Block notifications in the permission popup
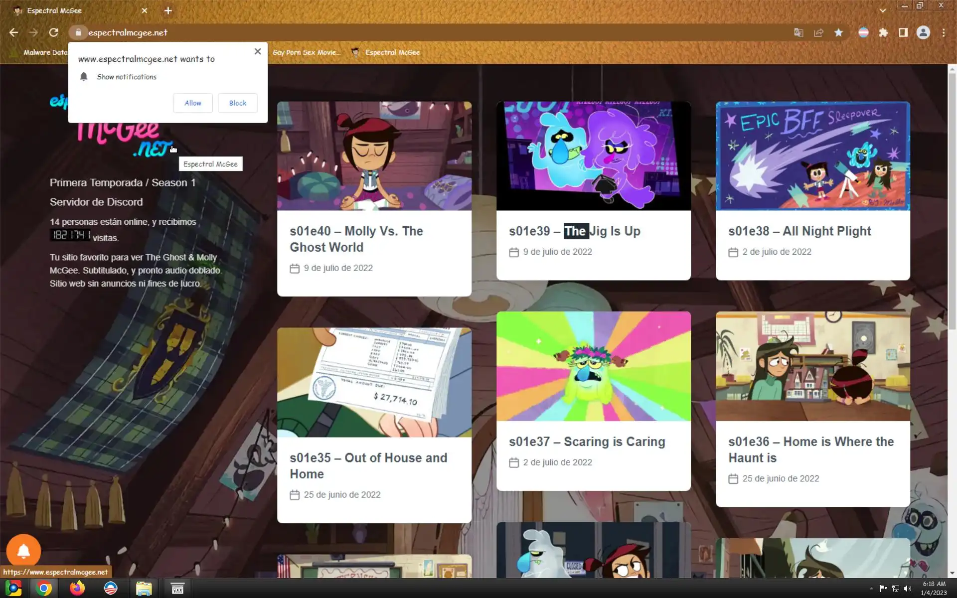Screen dimensions: 957x598 click(237, 103)
